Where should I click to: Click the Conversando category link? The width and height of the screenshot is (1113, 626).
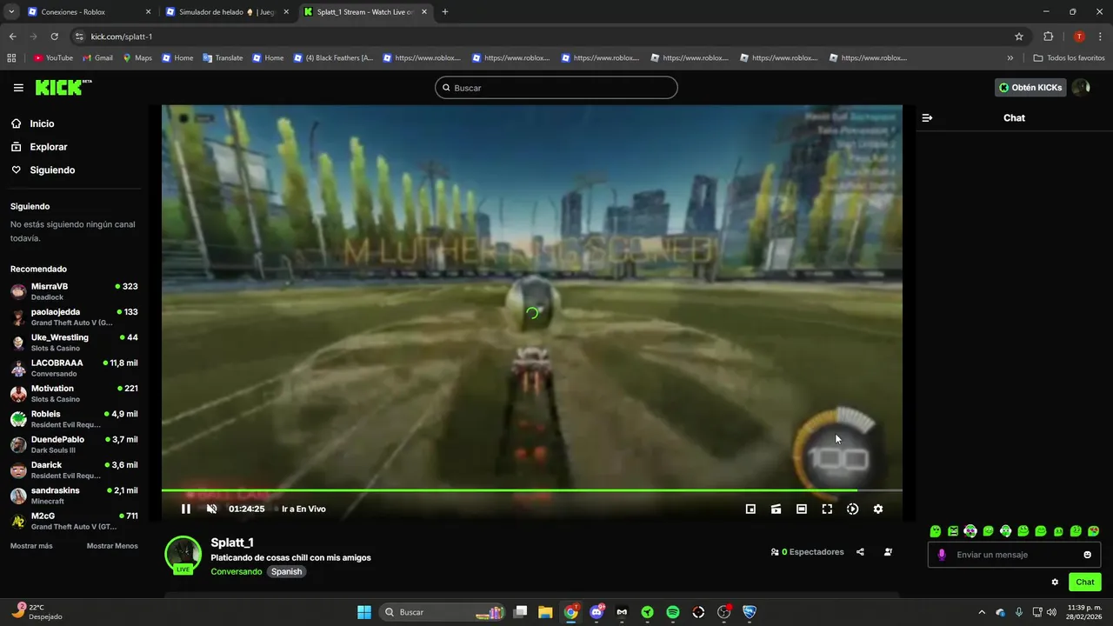[x=236, y=571]
